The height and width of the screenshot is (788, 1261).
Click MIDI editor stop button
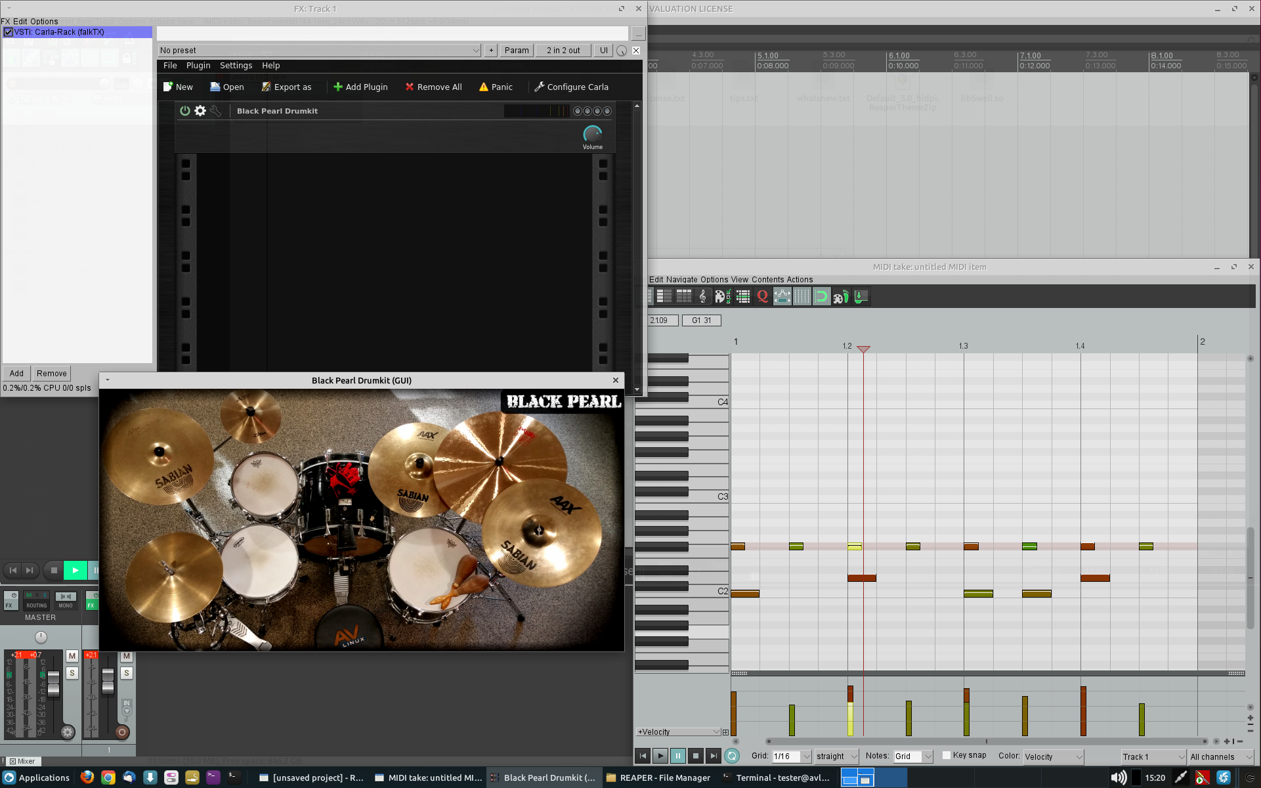point(696,756)
